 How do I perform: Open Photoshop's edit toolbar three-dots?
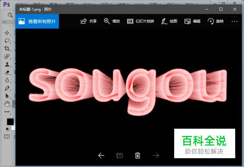[x=7, y=112]
